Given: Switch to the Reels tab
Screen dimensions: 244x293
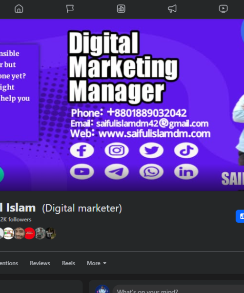Looking at the screenshot, I should [x=68, y=263].
